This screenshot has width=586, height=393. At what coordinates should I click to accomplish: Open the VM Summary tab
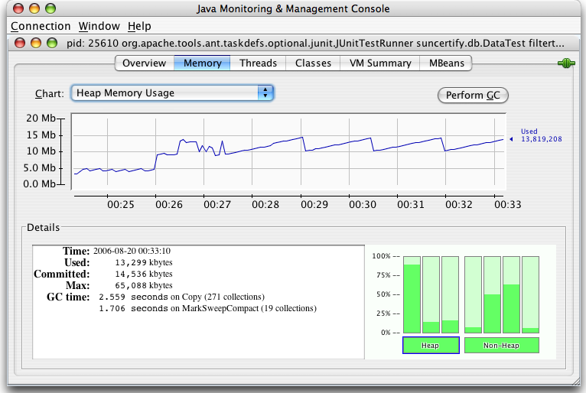[380, 63]
